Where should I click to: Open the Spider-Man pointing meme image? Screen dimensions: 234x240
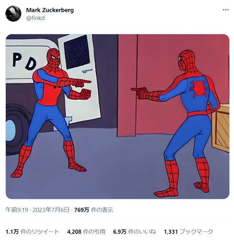117,116
